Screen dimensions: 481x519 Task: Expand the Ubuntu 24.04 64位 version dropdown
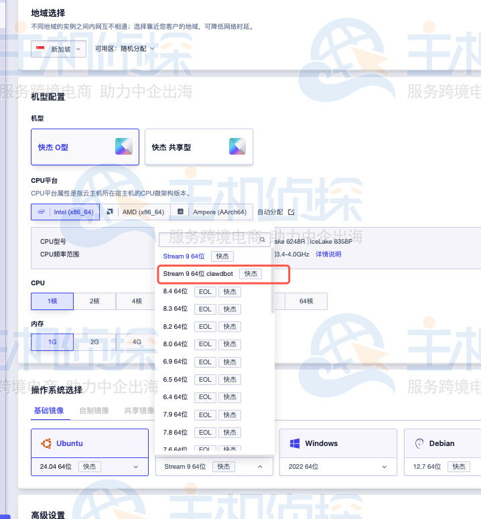click(136, 466)
